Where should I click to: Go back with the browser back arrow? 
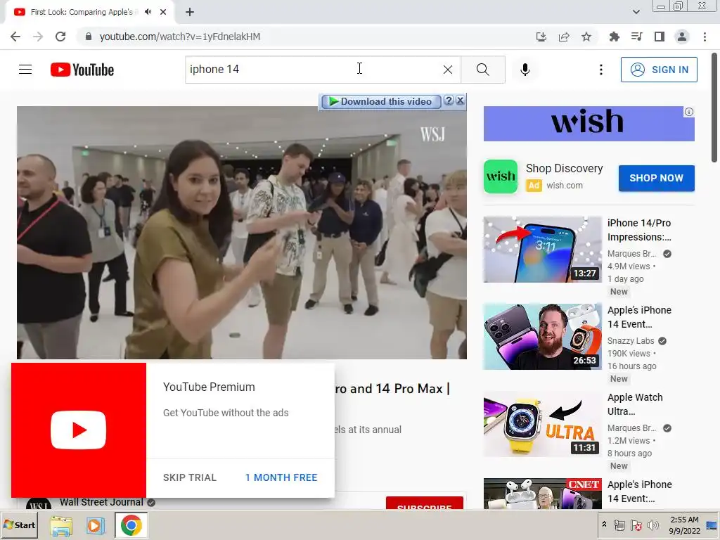pos(15,37)
